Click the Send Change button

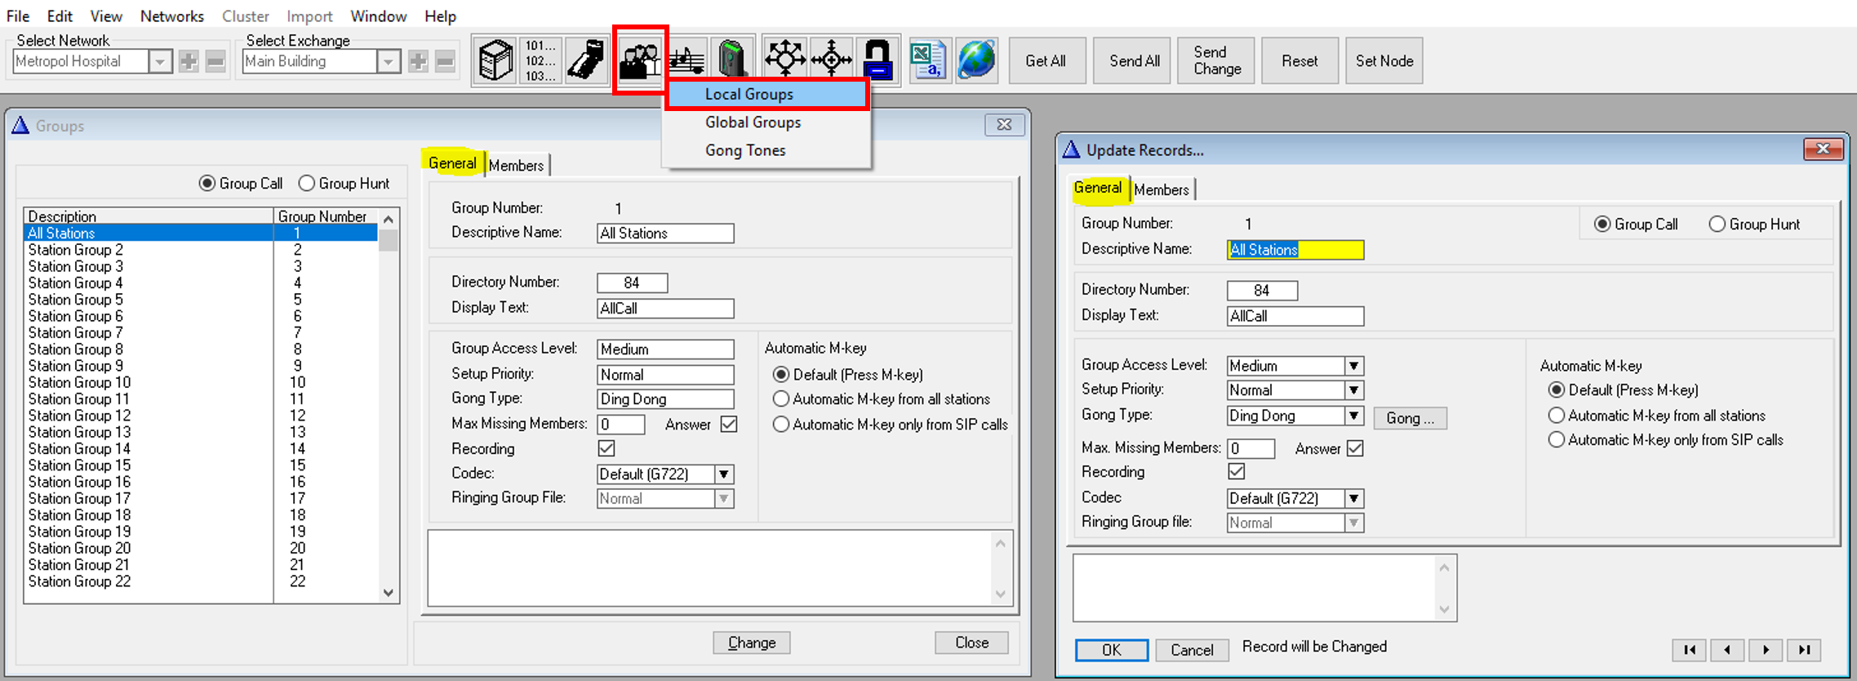[x=1217, y=61]
